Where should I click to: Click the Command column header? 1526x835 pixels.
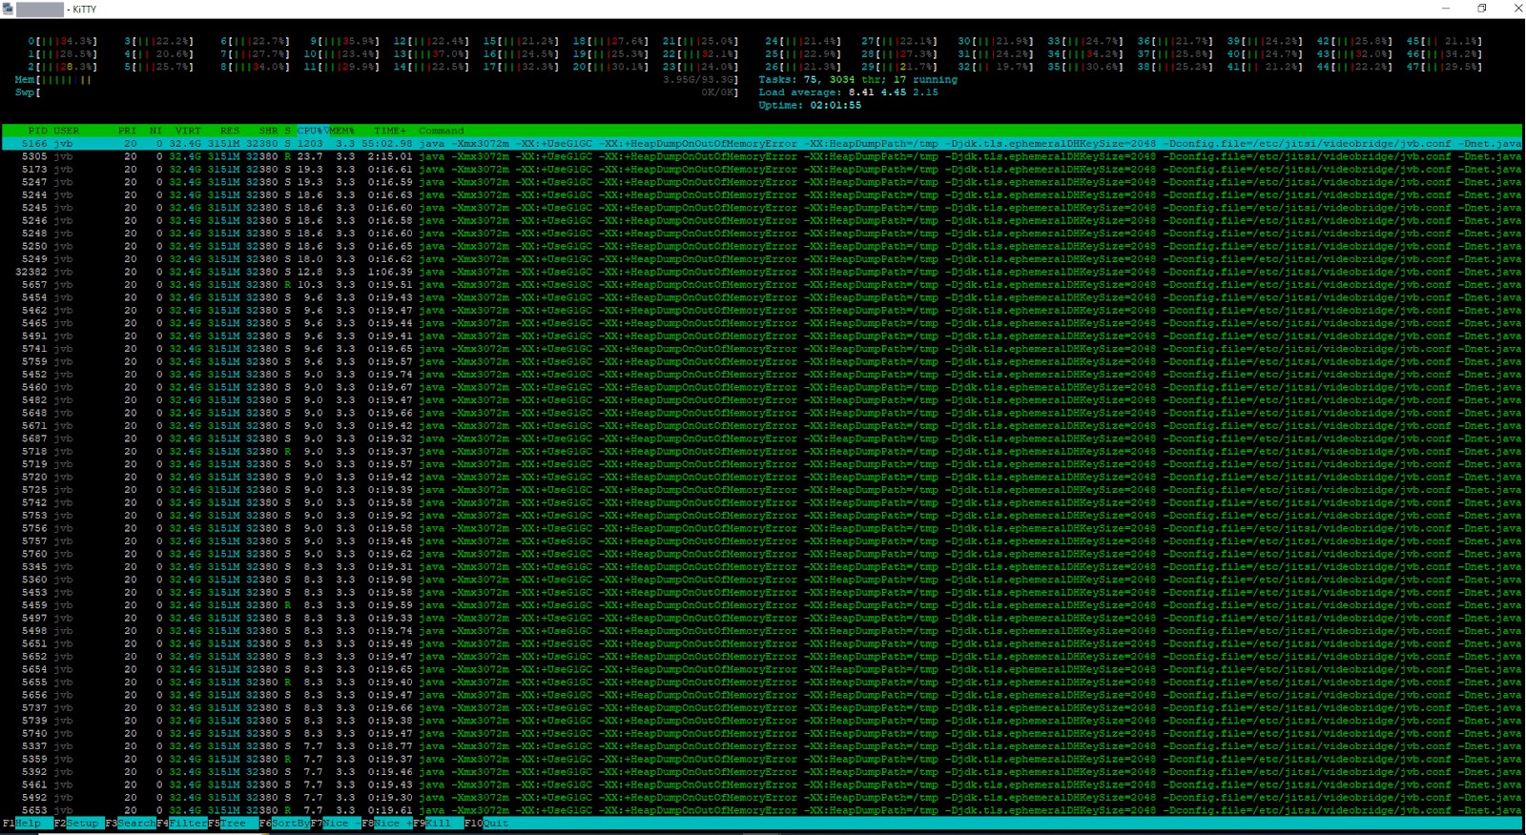(441, 131)
